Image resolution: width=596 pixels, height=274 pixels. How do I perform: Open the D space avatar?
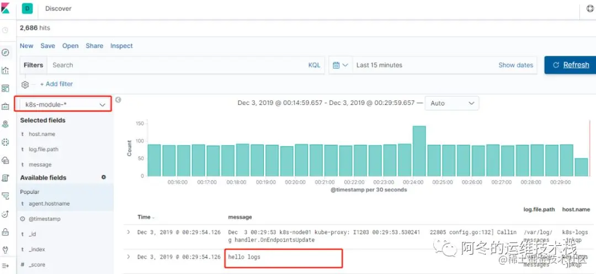(28, 8)
